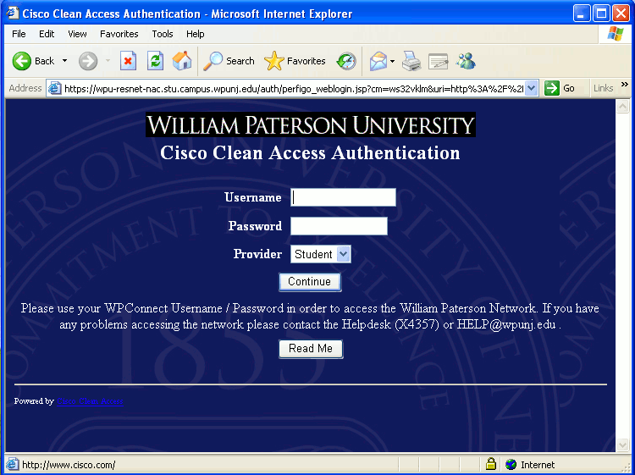Minimize the Internet Explorer window
635x475 pixels.
[582, 14]
